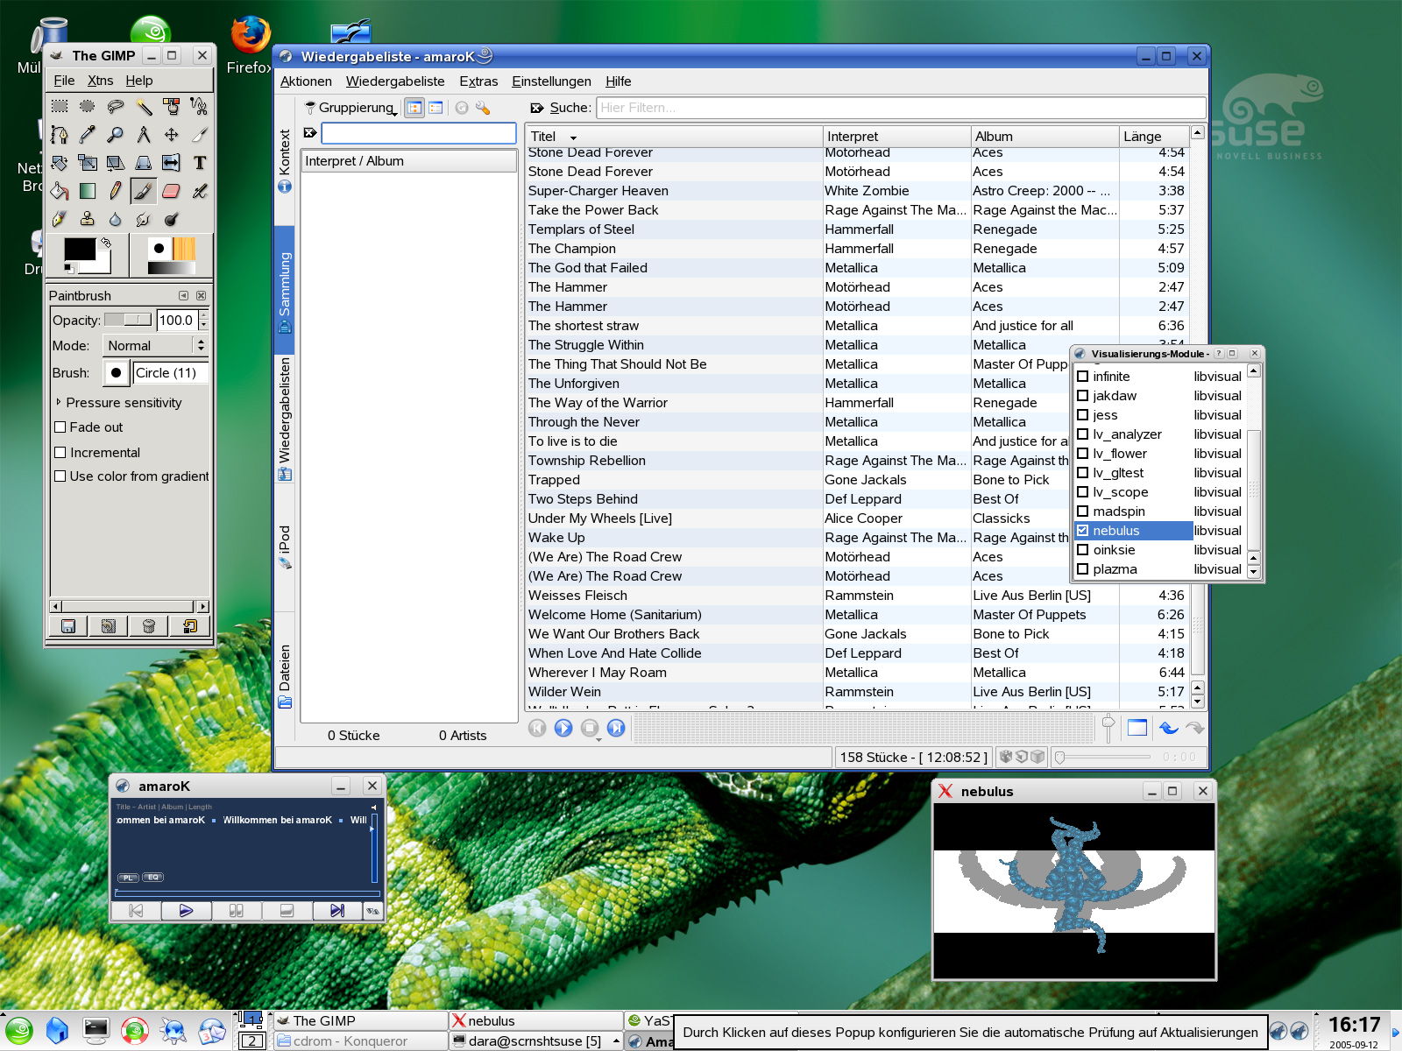Toggle the Incremental checkbox
Screen dimensions: 1402x1051
[60, 453]
